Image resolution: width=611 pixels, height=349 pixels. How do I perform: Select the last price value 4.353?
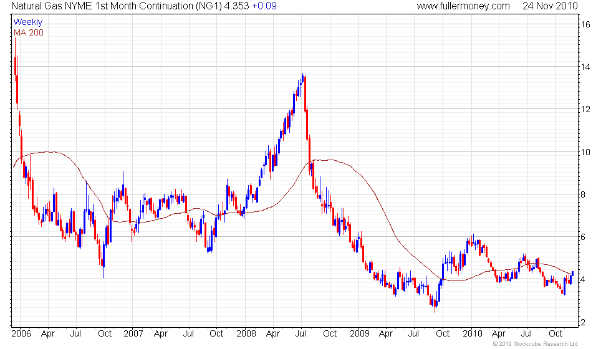(x=236, y=6)
